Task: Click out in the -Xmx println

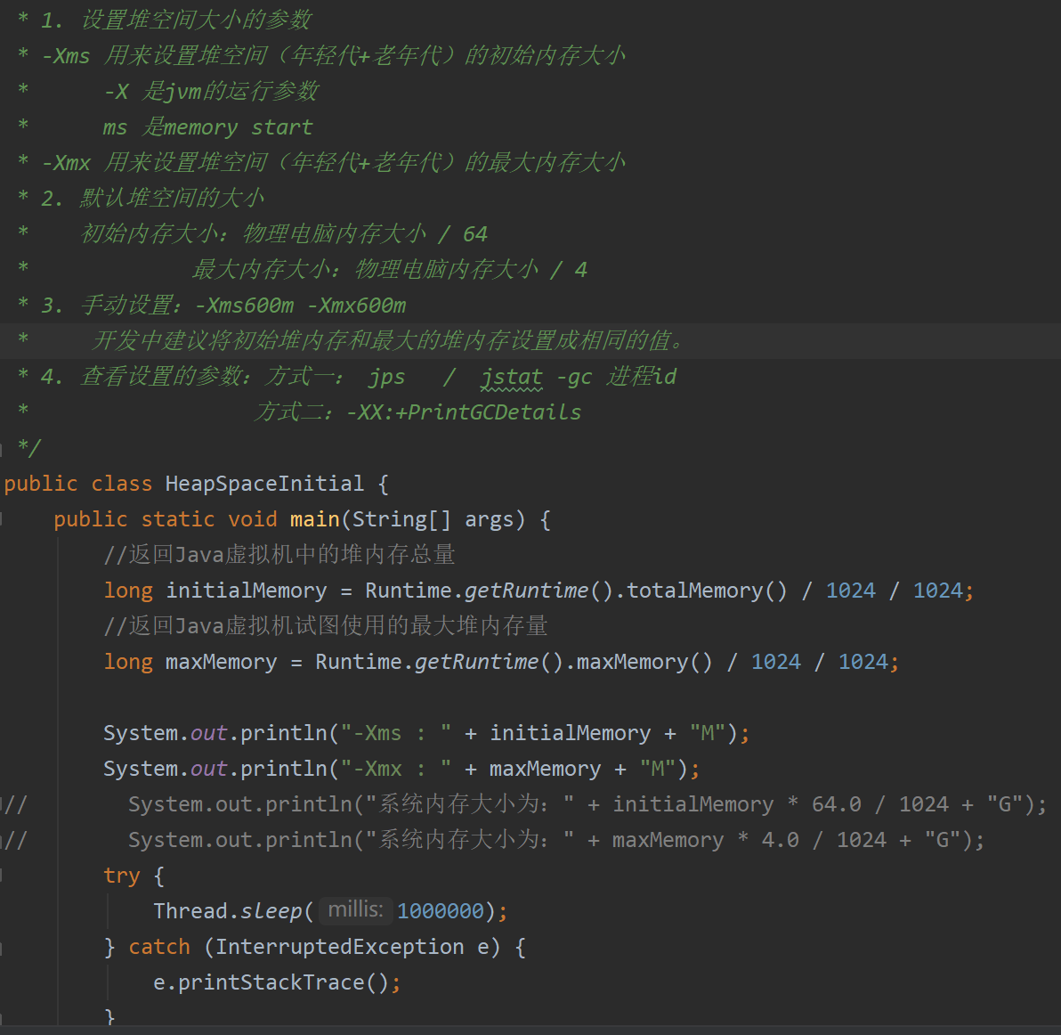Action: (x=208, y=769)
